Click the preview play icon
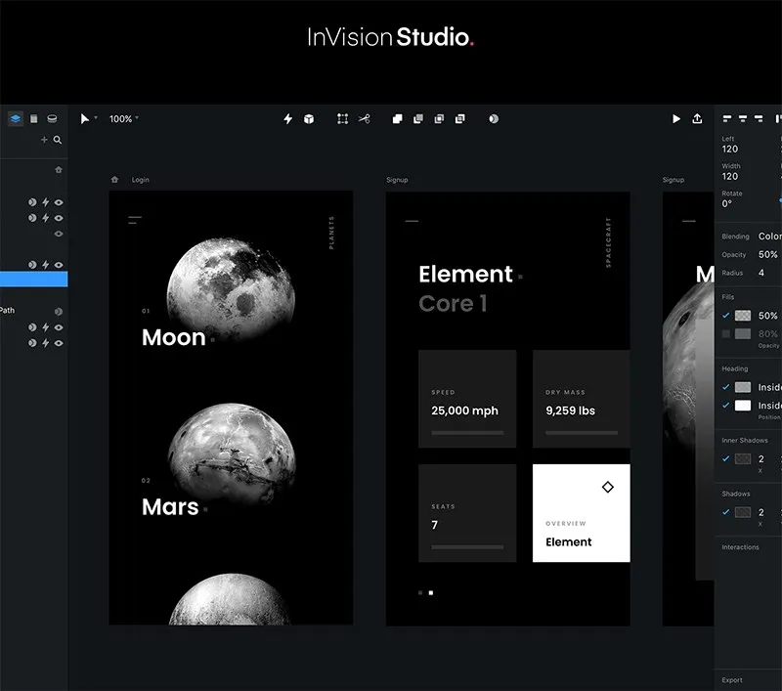Image resolution: width=782 pixels, height=691 pixels. [x=676, y=118]
